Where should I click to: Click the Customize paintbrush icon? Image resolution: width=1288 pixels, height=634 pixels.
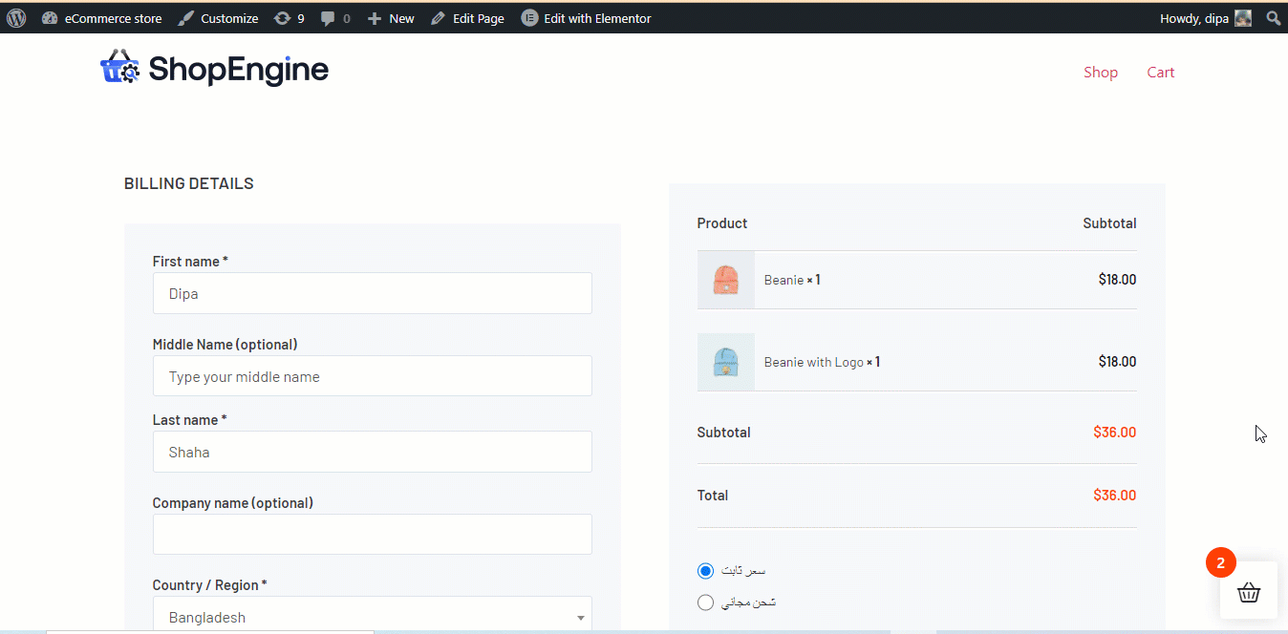point(186,18)
